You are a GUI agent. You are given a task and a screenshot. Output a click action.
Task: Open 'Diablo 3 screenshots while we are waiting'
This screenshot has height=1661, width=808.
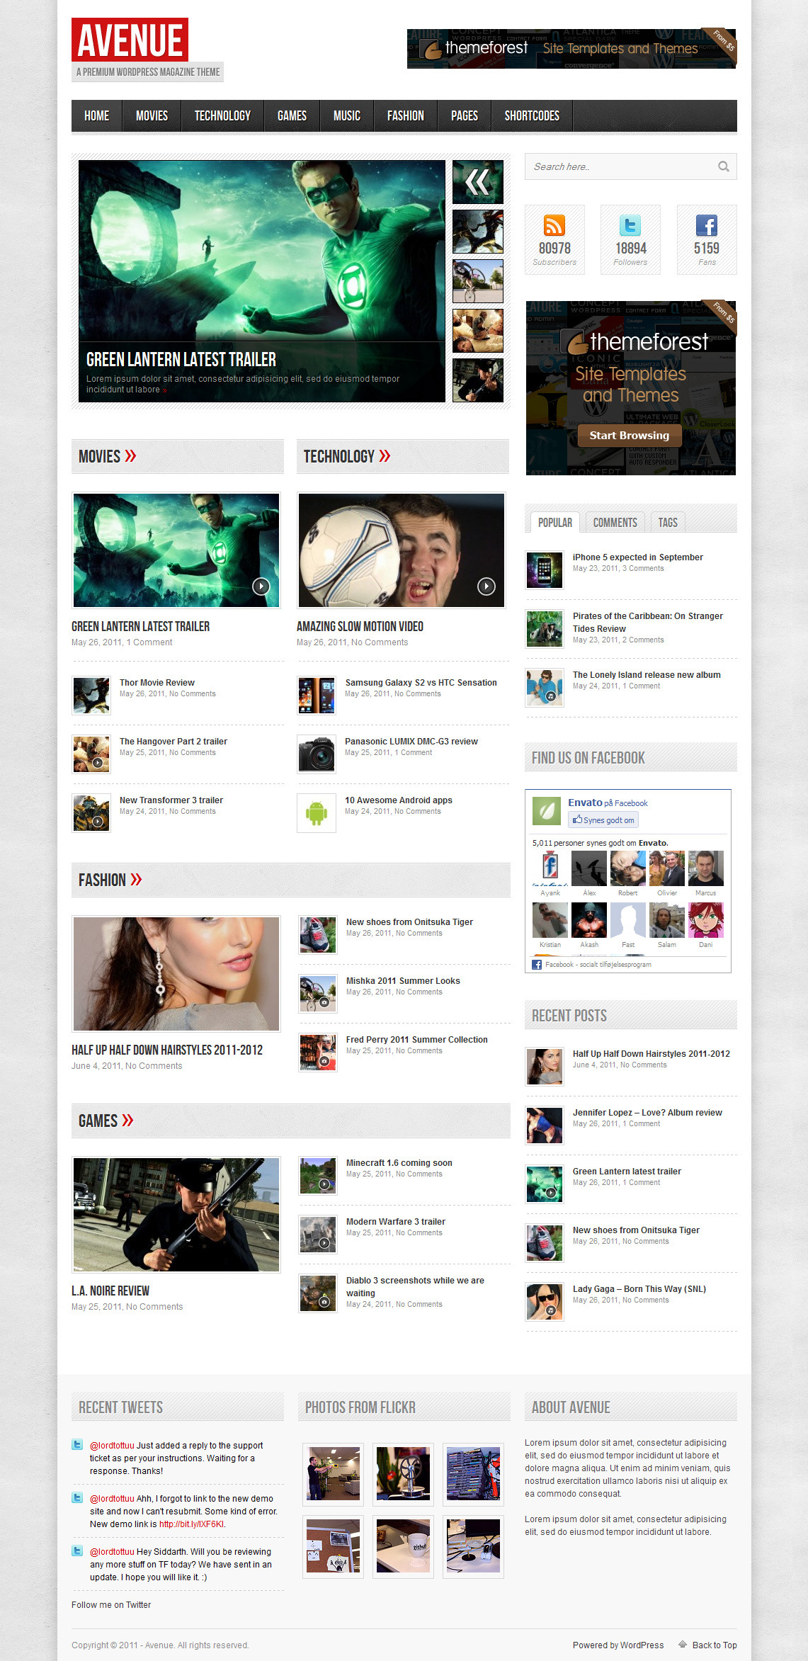click(x=415, y=1287)
